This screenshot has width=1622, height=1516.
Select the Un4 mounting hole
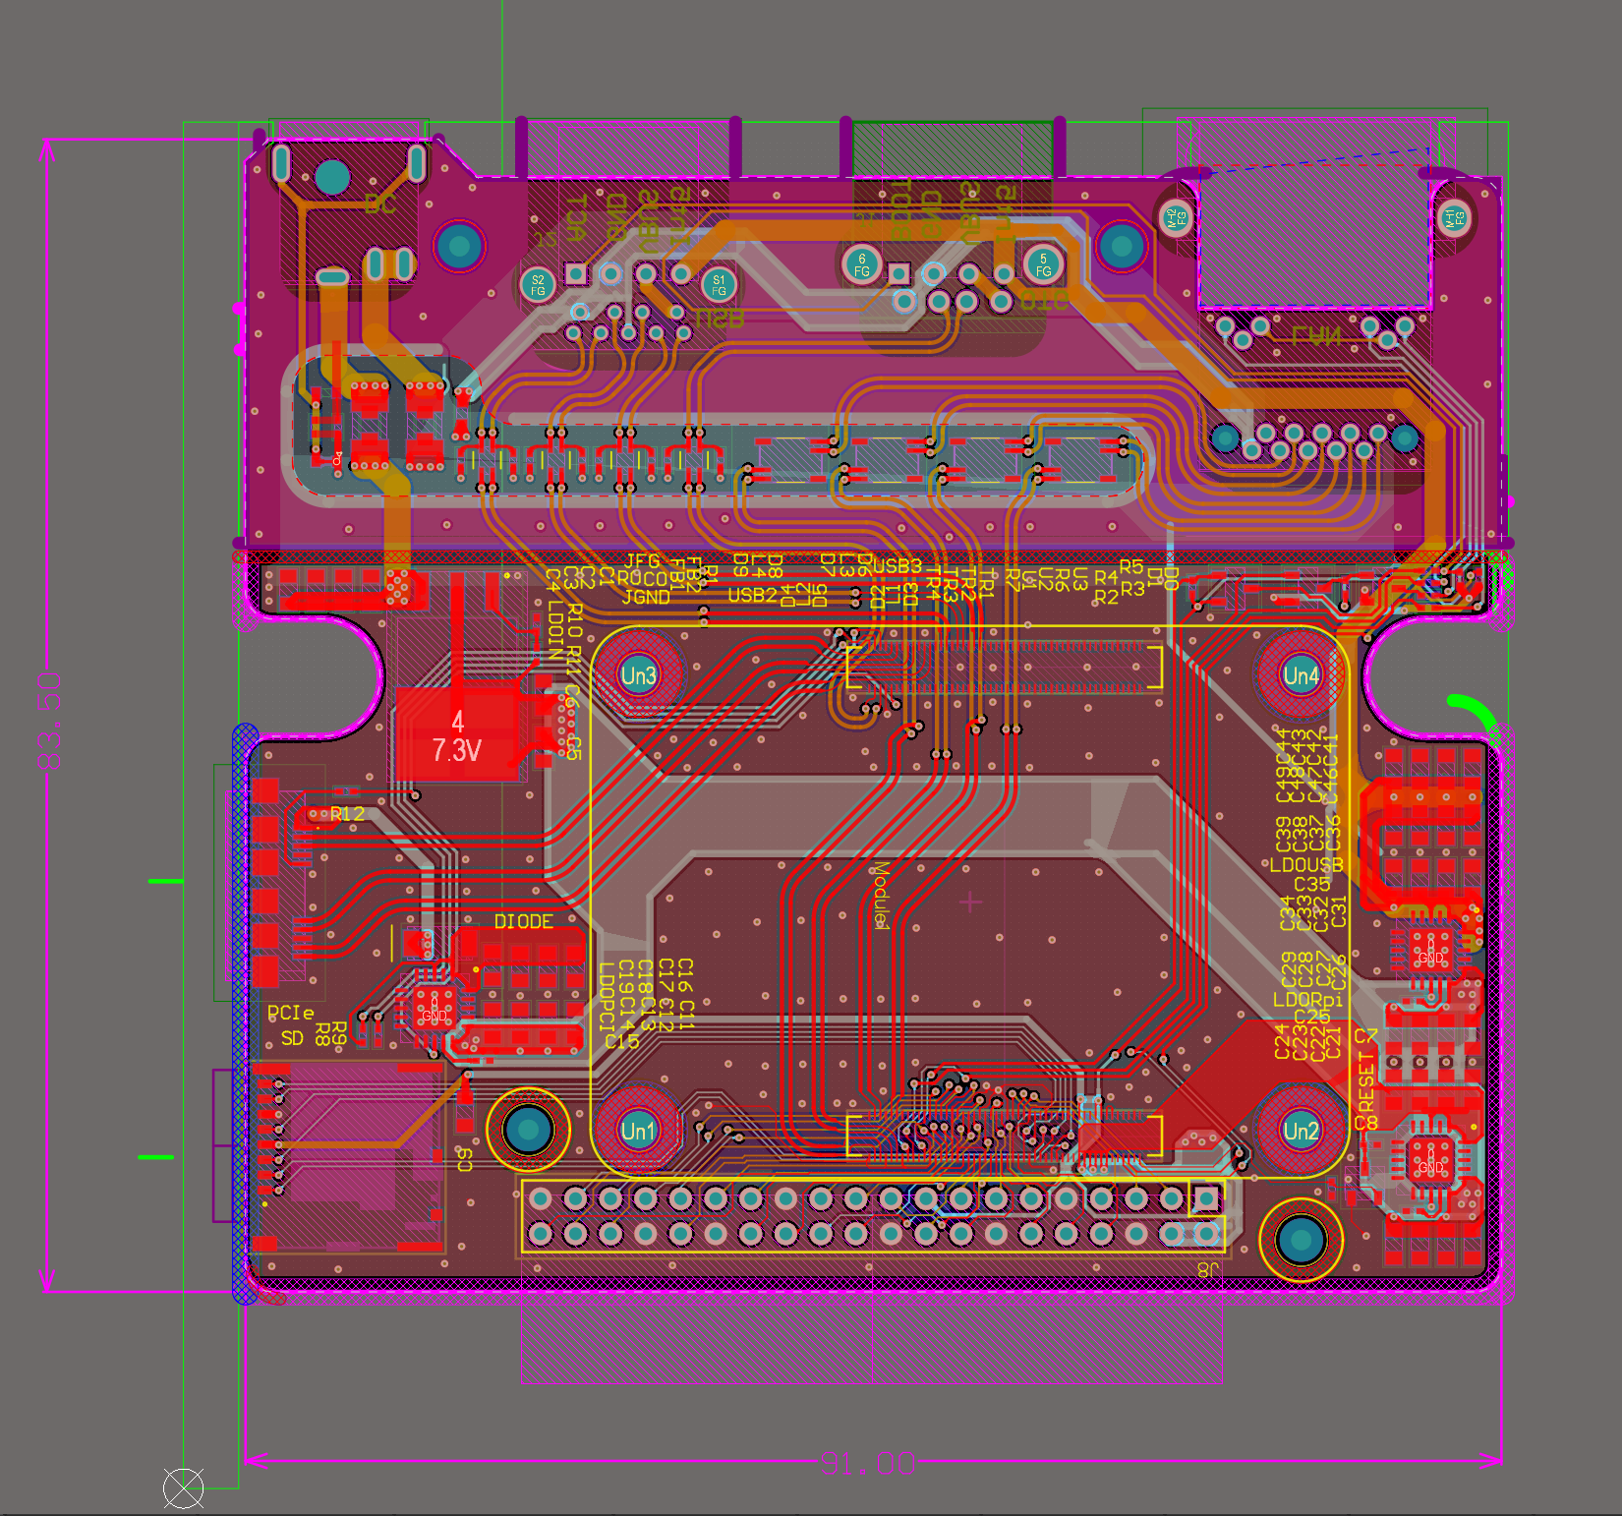pyautogui.click(x=1301, y=675)
